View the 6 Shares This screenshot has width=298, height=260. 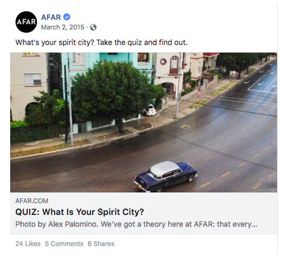coord(101,244)
